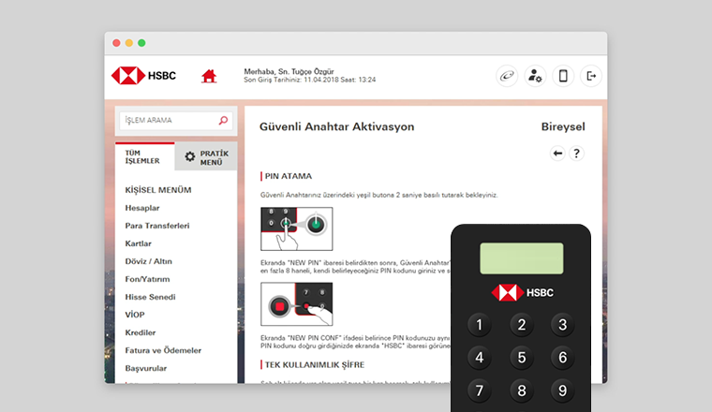Click the Bireysel label
712x412 pixels.
pos(563,126)
